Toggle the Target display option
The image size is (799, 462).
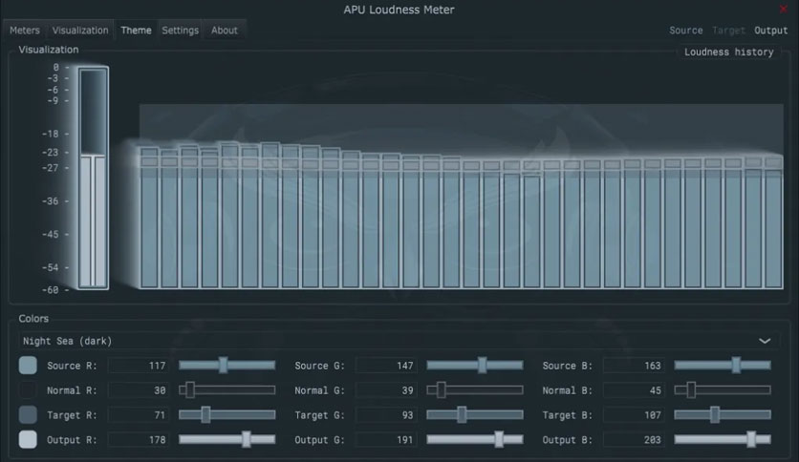point(728,31)
